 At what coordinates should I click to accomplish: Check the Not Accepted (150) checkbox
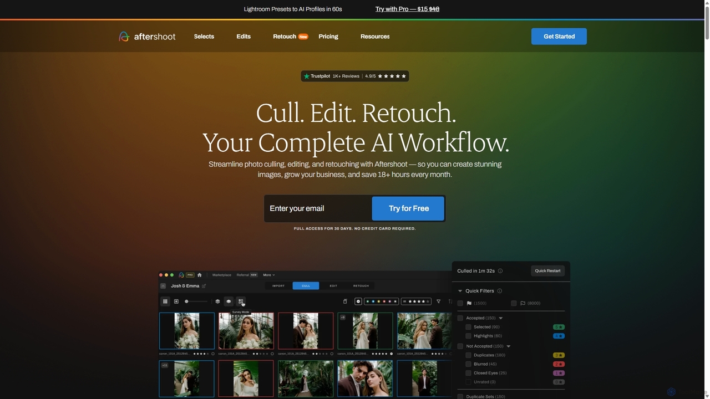coord(460,346)
